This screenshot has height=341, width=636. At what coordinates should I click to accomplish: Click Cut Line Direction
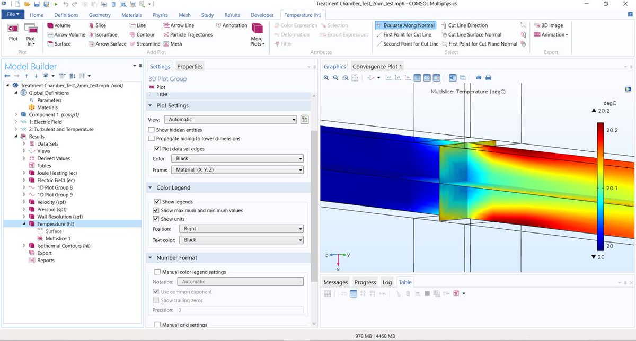coord(464,25)
